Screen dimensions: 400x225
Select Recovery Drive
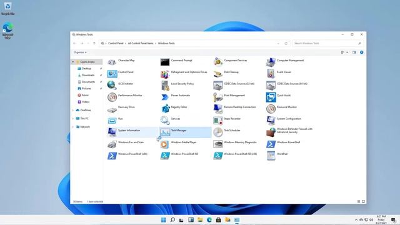pyautogui.click(x=121, y=108)
